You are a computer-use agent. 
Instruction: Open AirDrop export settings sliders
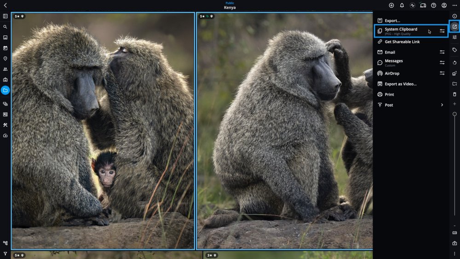(442, 73)
